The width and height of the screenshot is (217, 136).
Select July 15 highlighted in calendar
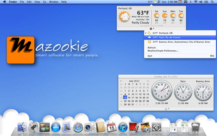tap(125, 98)
